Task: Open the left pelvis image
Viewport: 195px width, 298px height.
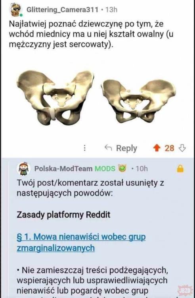Action: (55, 97)
